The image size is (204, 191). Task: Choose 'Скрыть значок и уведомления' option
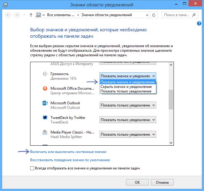coord(126,87)
